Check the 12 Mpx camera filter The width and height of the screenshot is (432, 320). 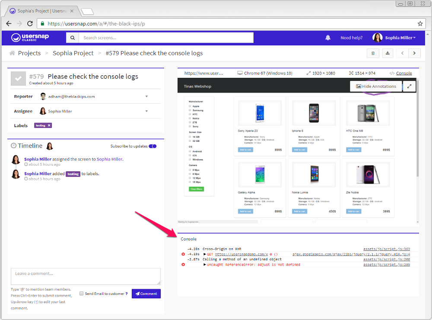[x=190, y=178]
